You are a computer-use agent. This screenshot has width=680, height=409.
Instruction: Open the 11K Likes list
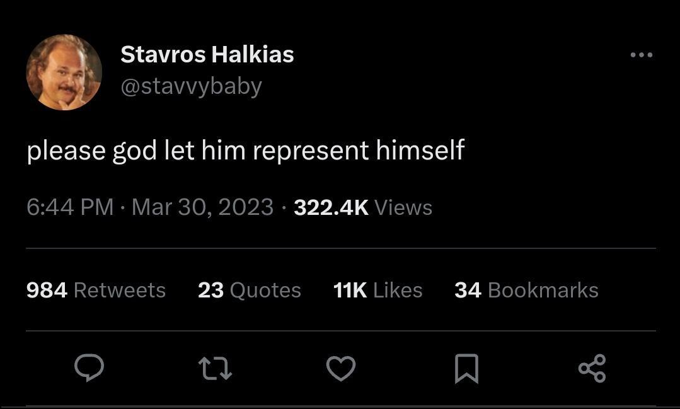(377, 290)
